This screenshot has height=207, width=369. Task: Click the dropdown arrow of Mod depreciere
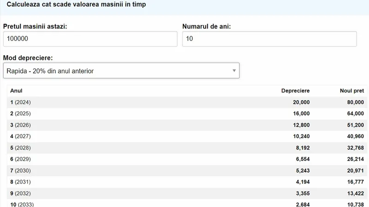(234, 71)
